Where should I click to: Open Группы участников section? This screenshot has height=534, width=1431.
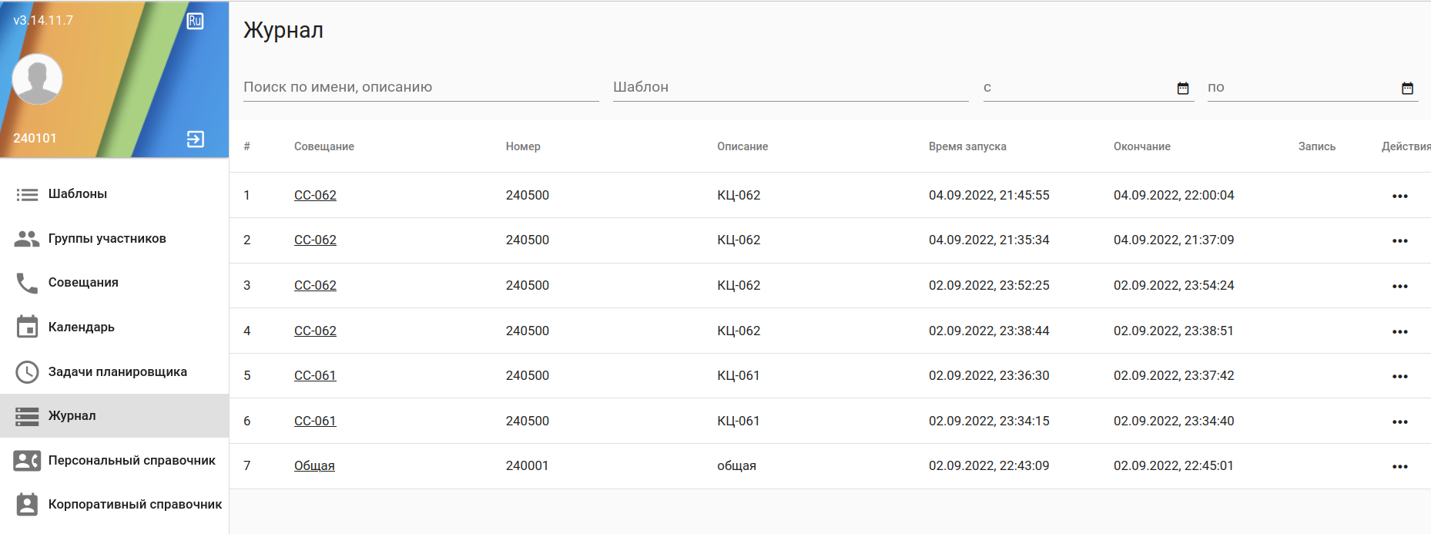click(106, 239)
